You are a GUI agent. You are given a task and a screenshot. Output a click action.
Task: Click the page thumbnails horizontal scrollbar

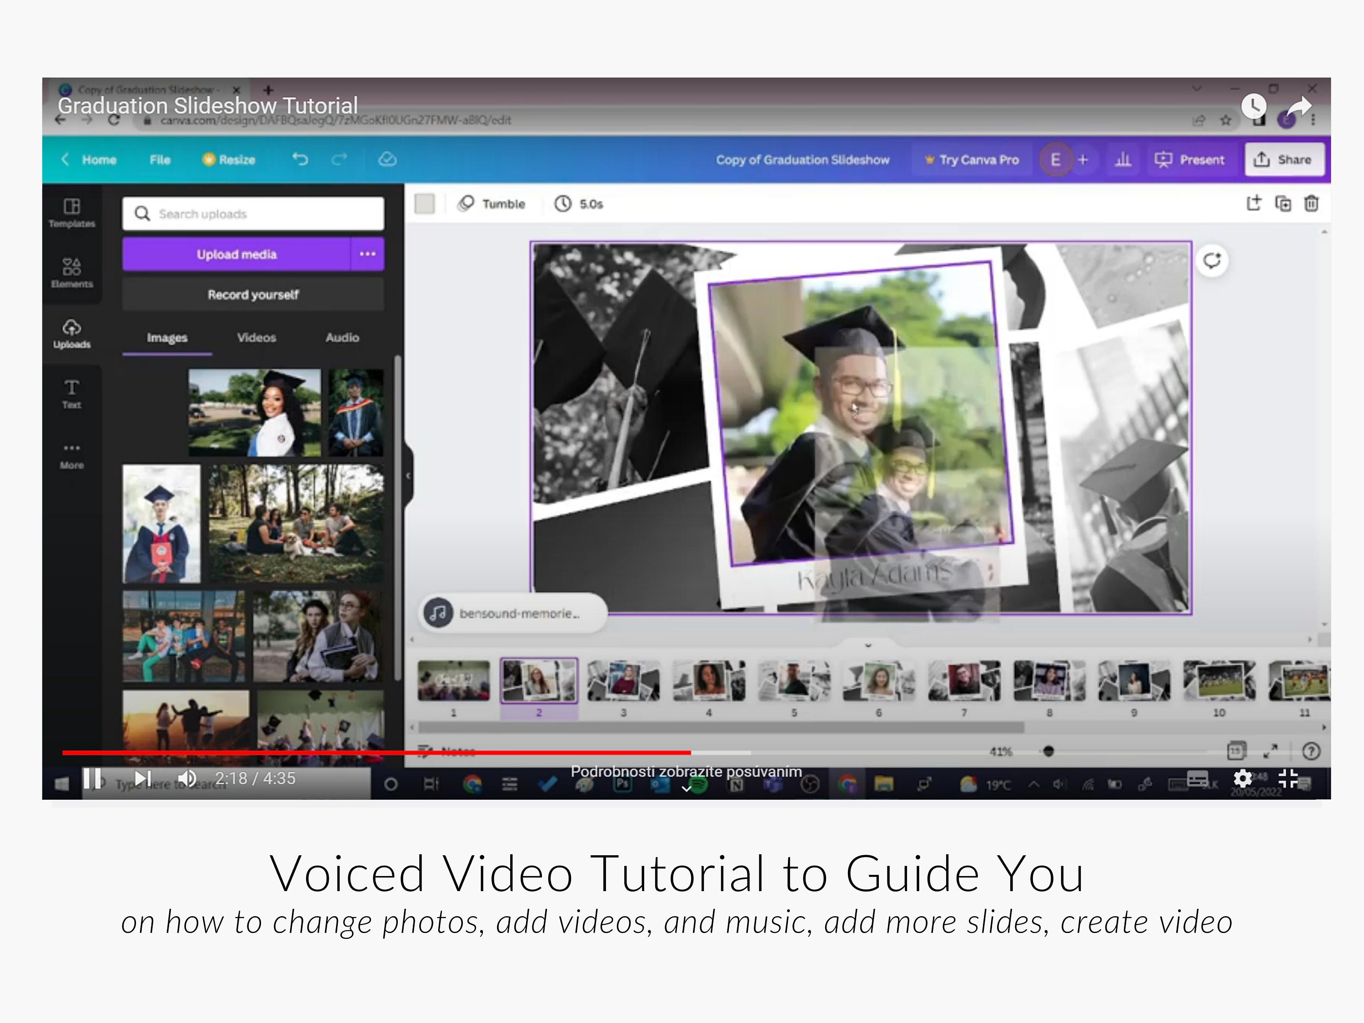(x=722, y=727)
